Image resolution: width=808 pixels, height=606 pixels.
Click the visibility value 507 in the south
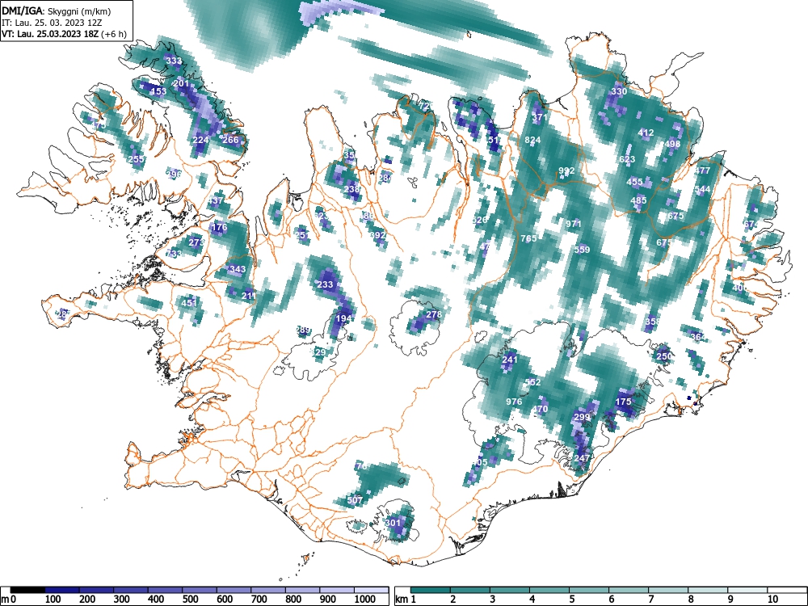point(355,500)
